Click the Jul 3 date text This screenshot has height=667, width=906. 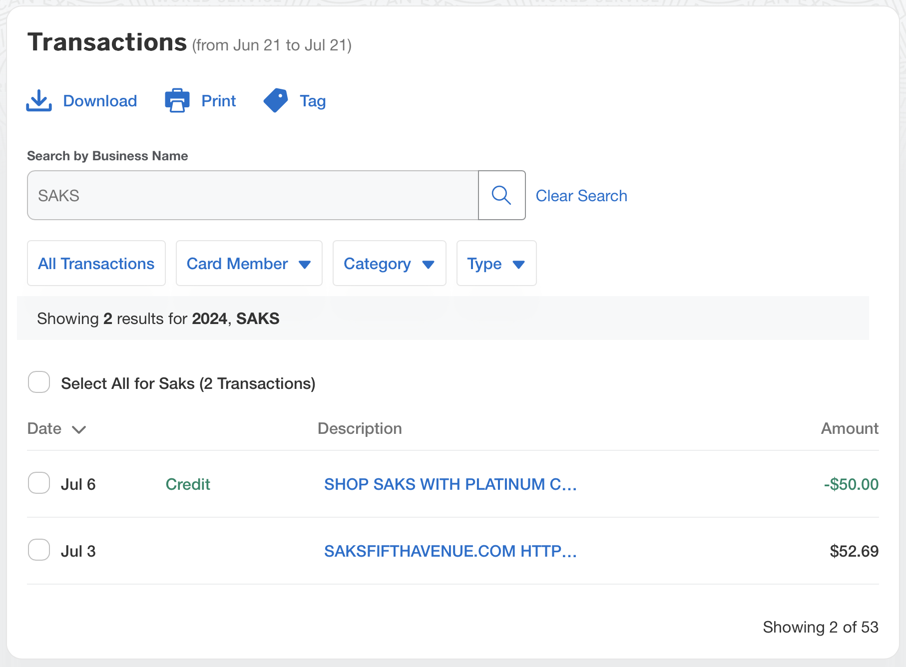[78, 551]
